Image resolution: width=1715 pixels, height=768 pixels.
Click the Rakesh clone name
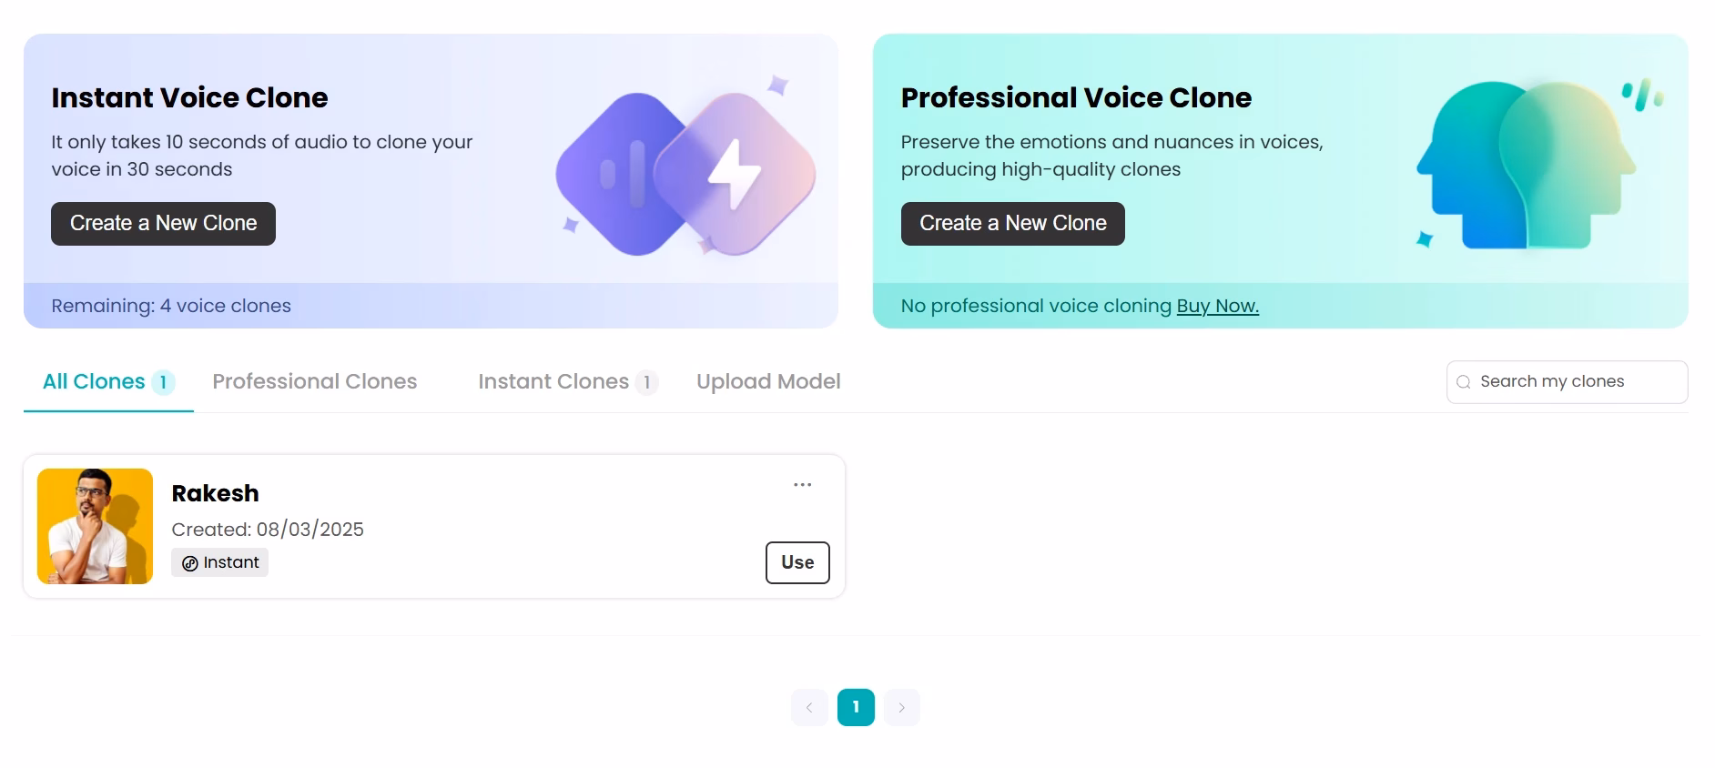click(215, 493)
